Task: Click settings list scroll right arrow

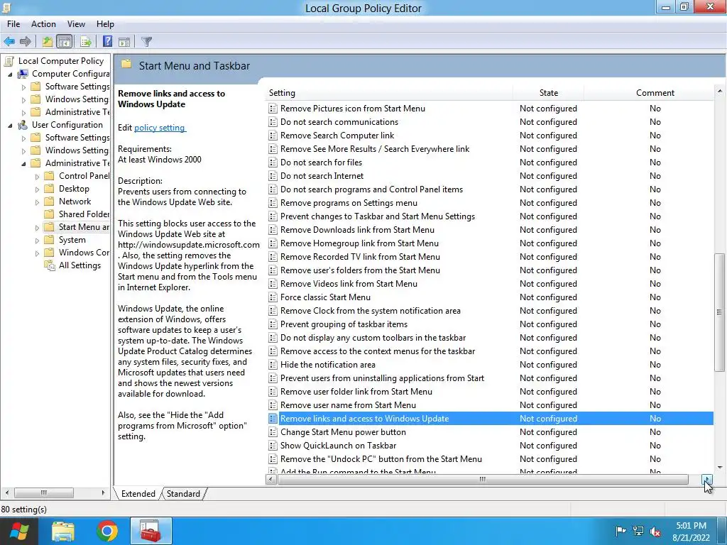Action: (707, 479)
